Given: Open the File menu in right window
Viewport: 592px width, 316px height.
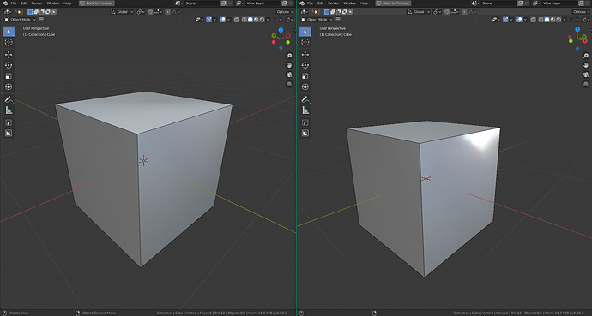Looking at the screenshot, I should coord(310,3).
